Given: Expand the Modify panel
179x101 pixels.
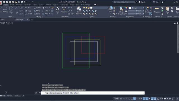Looking at the screenshot, I should coord(39,17).
